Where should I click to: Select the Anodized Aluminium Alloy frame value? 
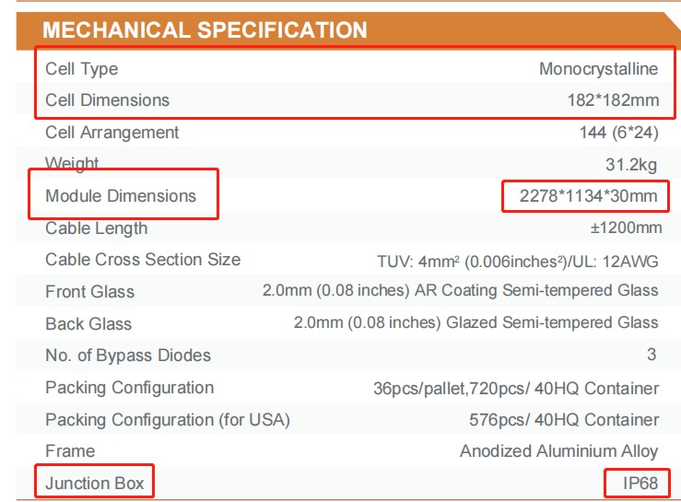pos(559,451)
